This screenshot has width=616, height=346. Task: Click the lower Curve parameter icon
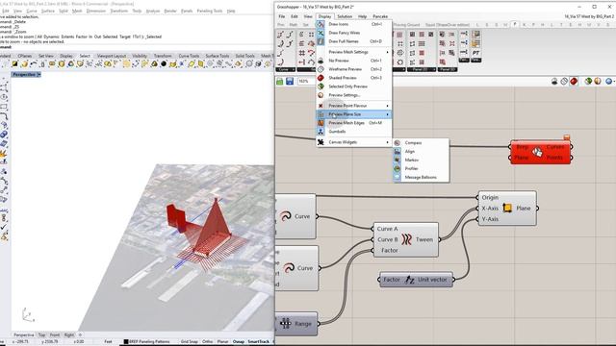point(289,268)
